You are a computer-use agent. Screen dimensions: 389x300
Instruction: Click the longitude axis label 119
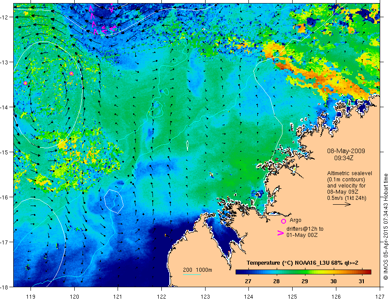31,296
